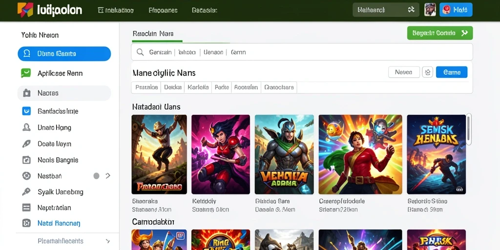Select the Karlolia filter tab

(x=198, y=87)
